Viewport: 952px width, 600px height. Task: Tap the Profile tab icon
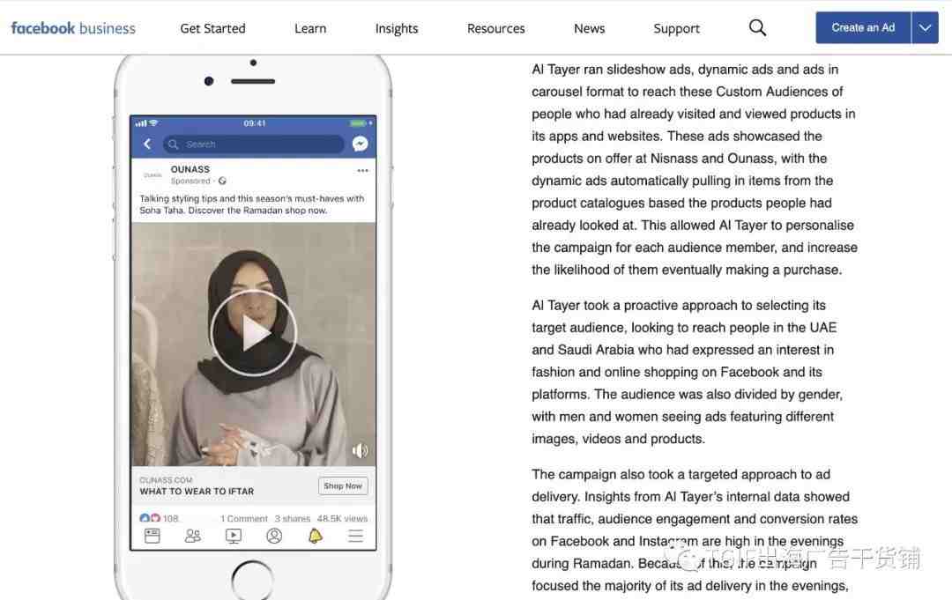[x=274, y=536]
